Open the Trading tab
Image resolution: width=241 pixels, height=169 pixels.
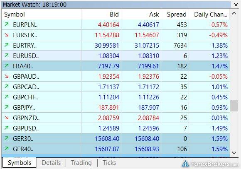81,163
